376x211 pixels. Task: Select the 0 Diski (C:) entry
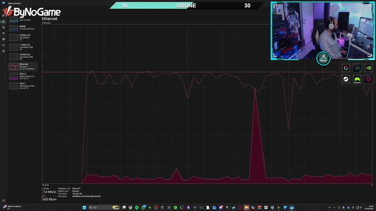[x=23, y=37]
